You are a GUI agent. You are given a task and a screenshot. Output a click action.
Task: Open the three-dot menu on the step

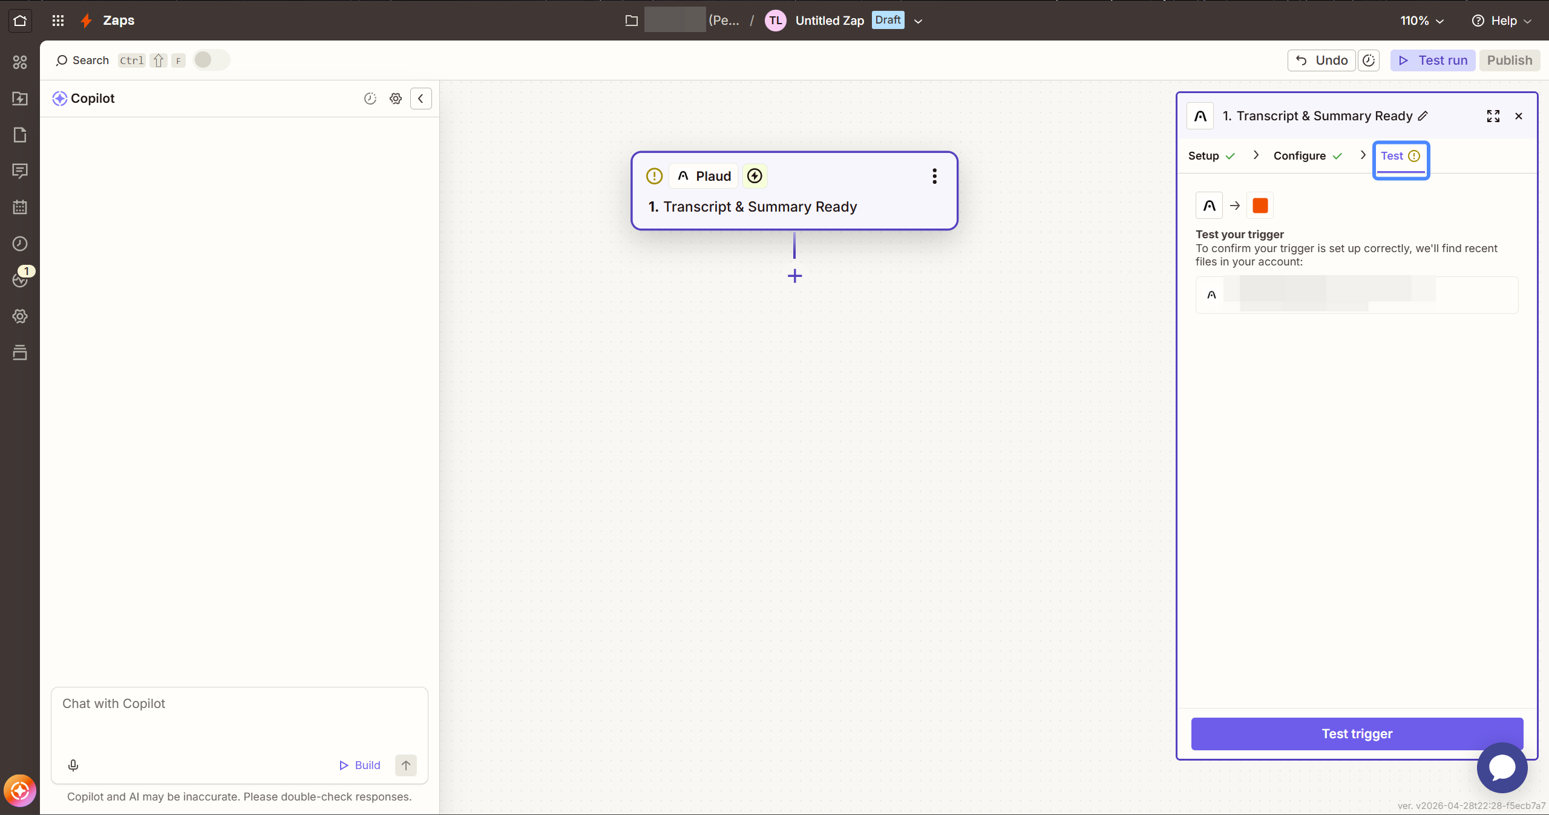pyautogui.click(x=935, y=176)
